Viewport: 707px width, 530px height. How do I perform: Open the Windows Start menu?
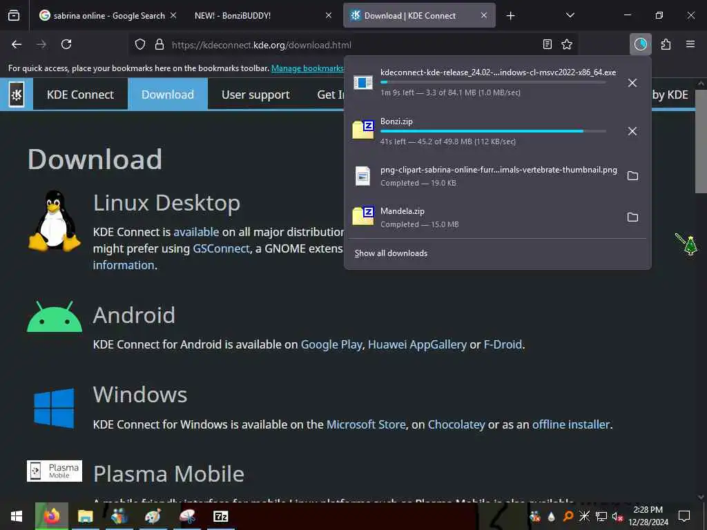tap(17, 516)
